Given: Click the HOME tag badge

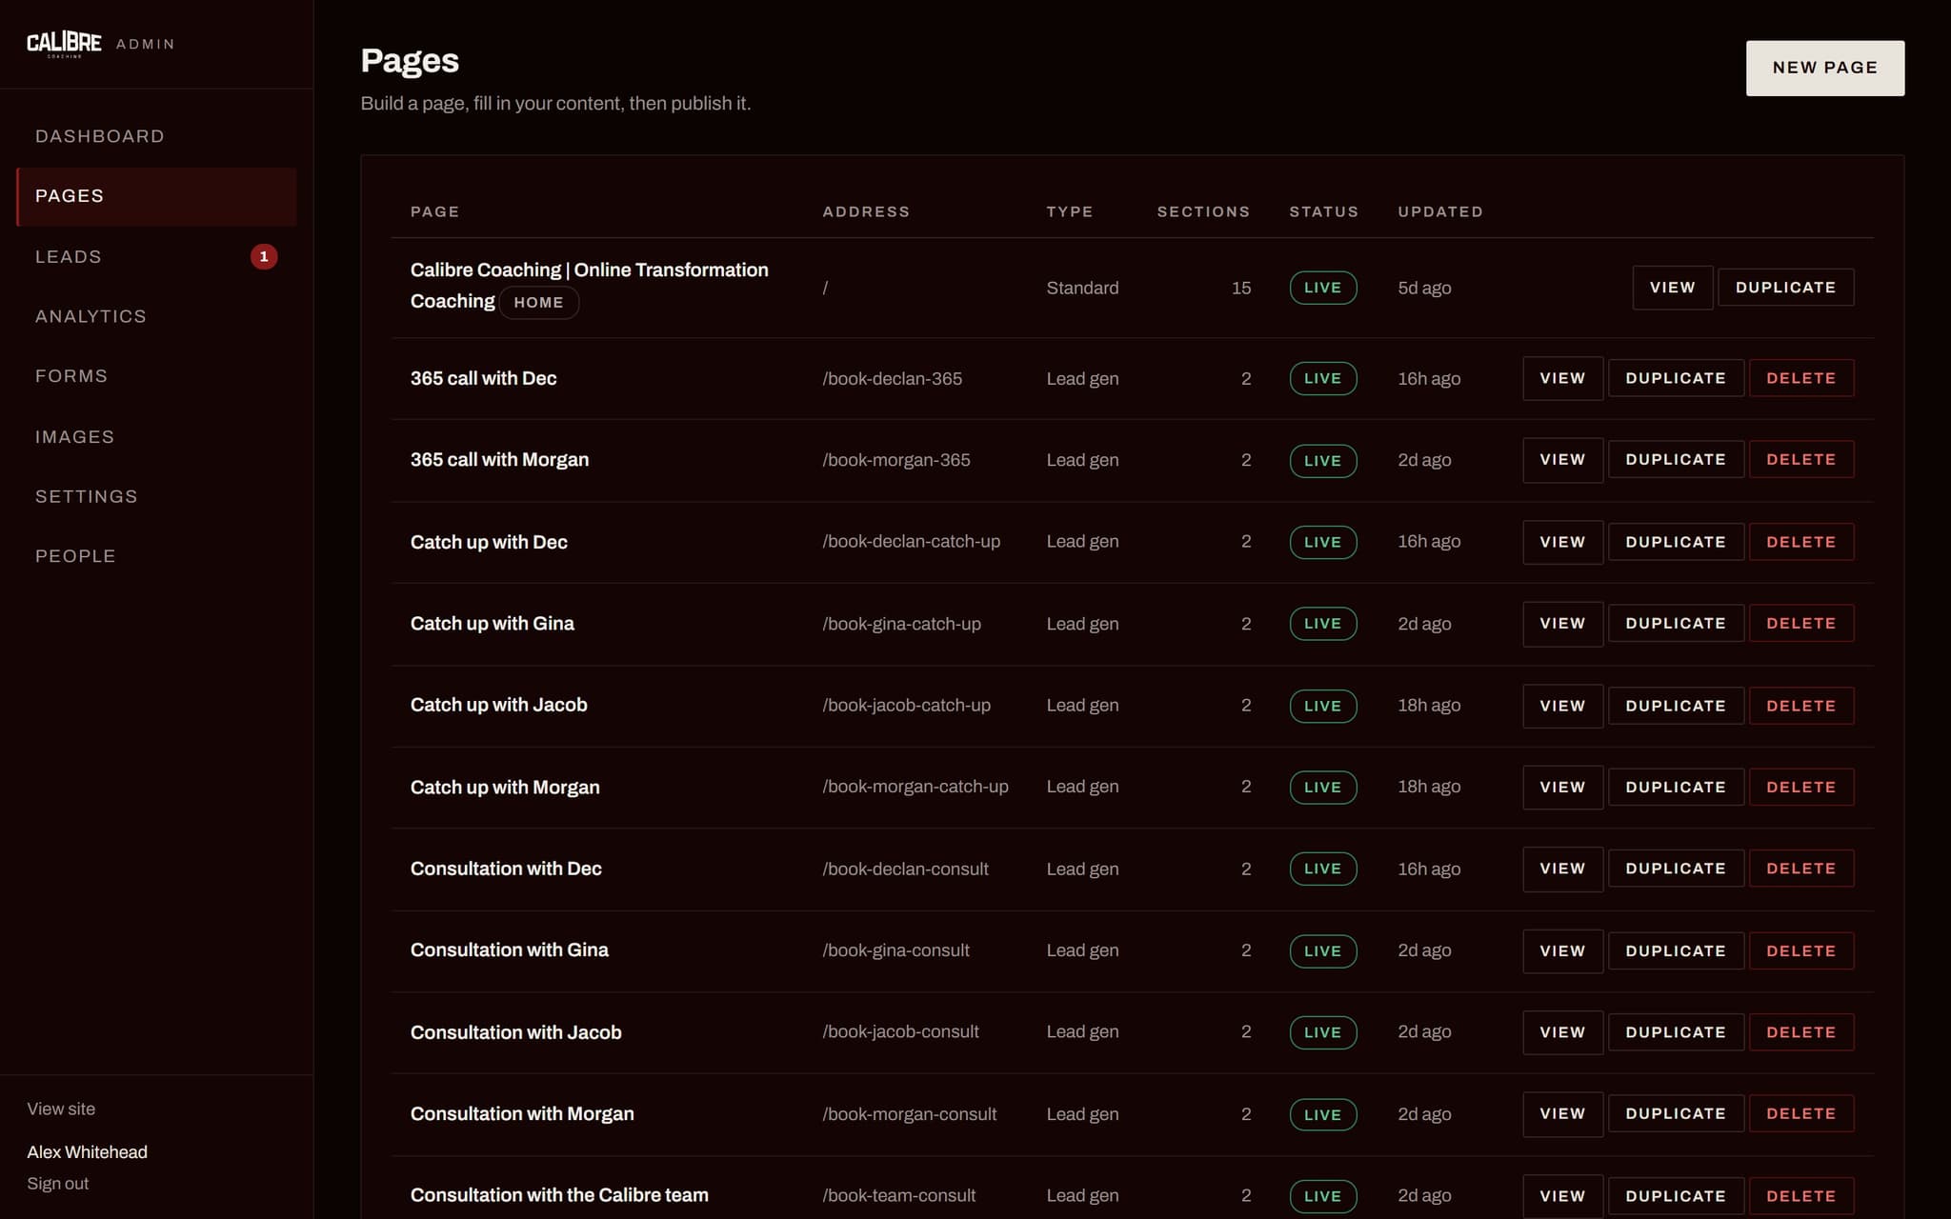Looking at the screenshot, I should coord(538,303).
